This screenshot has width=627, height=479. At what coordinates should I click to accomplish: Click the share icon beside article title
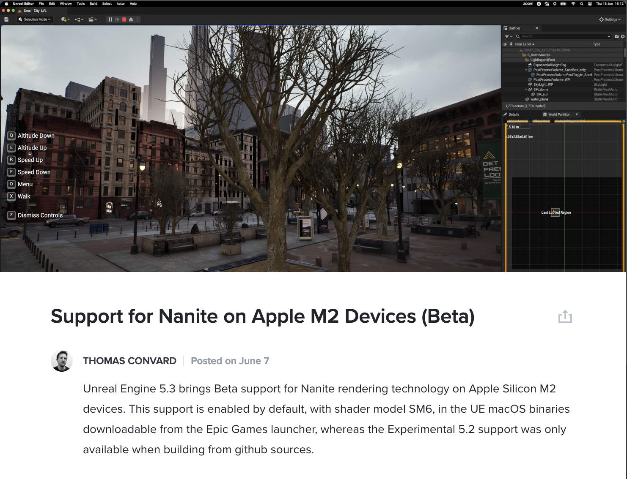click(565, 317)
